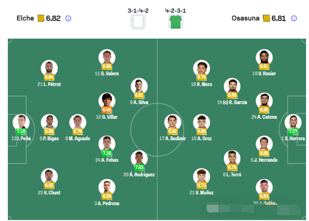Open I. Peña's player avatar
Screen dimensions: 309x221
21,121
